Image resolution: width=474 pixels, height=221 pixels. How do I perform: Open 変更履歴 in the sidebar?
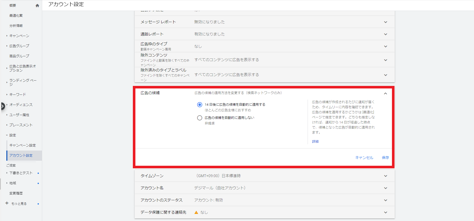pos(16,193)
